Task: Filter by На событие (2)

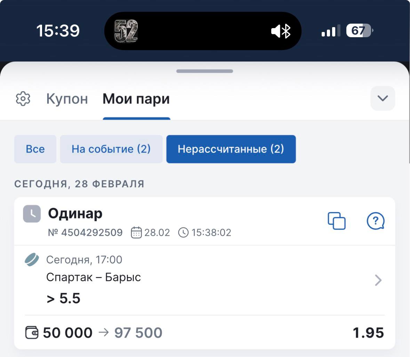Action: 111,149
